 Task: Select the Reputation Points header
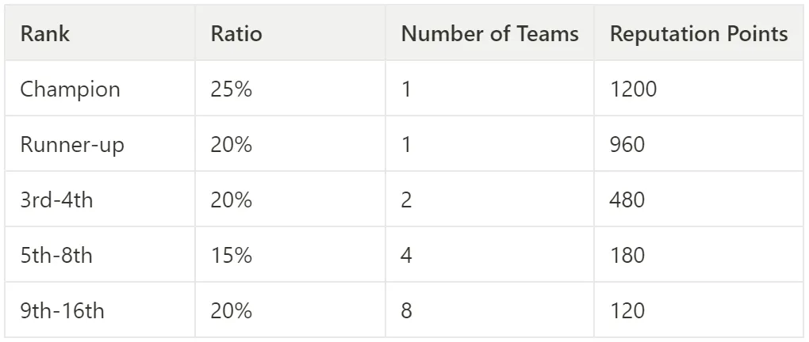tap(699, 33)
